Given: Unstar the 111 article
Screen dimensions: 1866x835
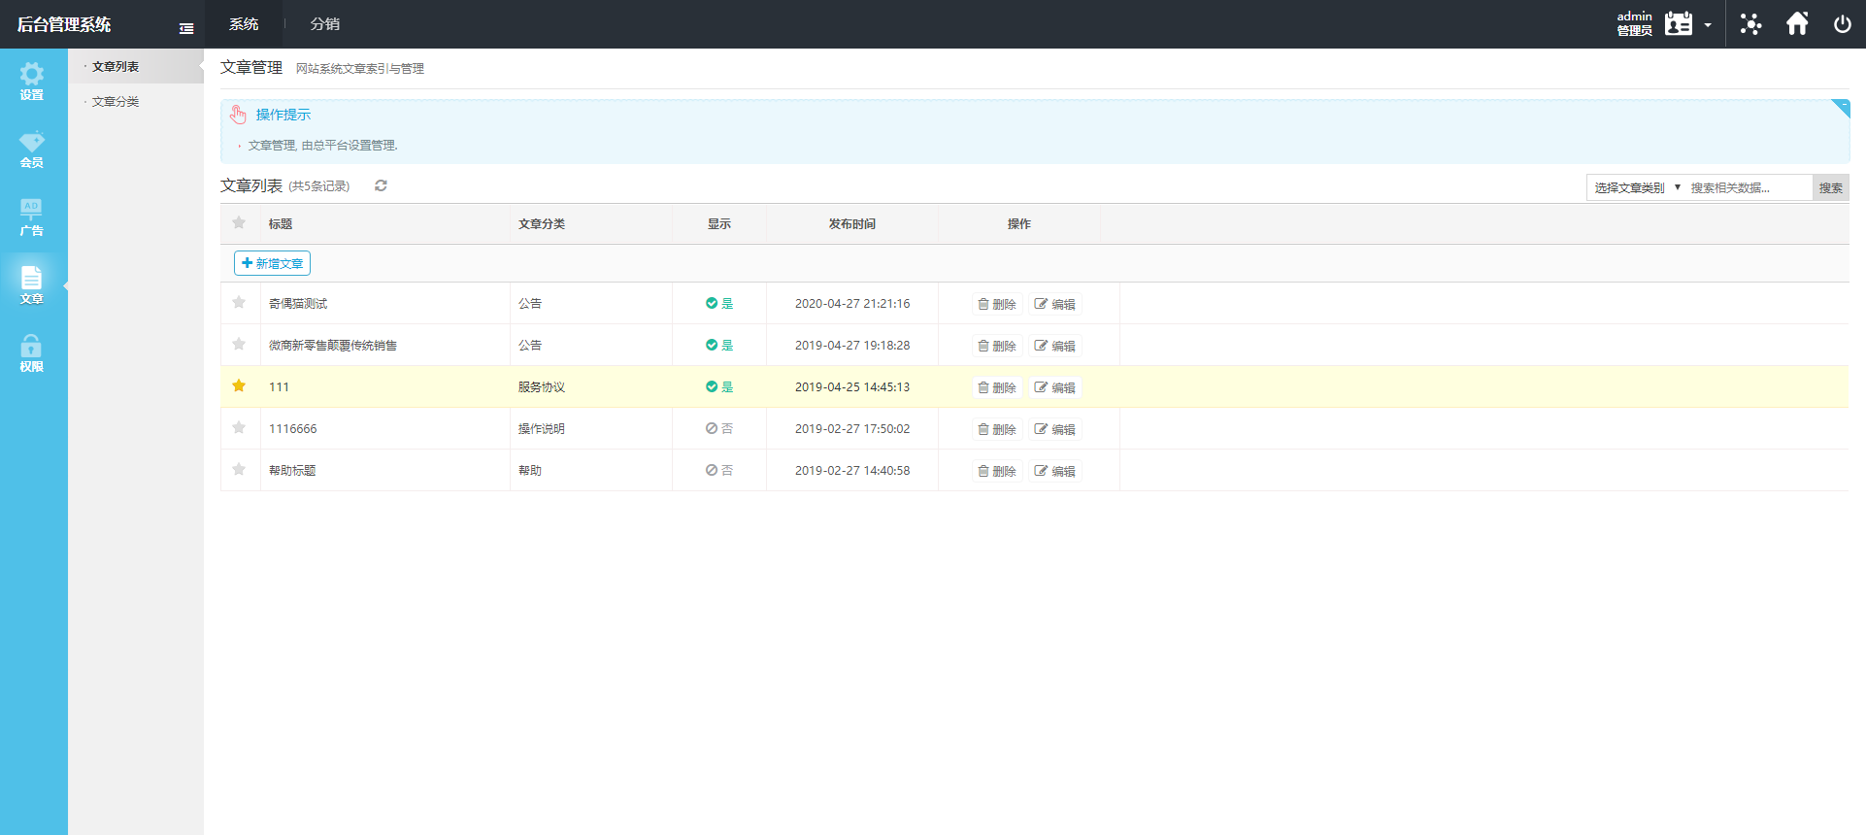Looking at the screenshot, I should click(239, 386).
